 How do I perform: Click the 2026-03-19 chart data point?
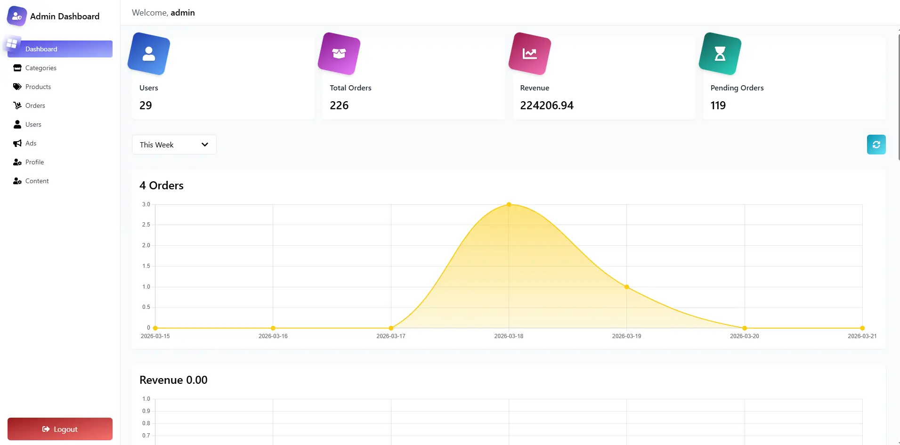626,287
